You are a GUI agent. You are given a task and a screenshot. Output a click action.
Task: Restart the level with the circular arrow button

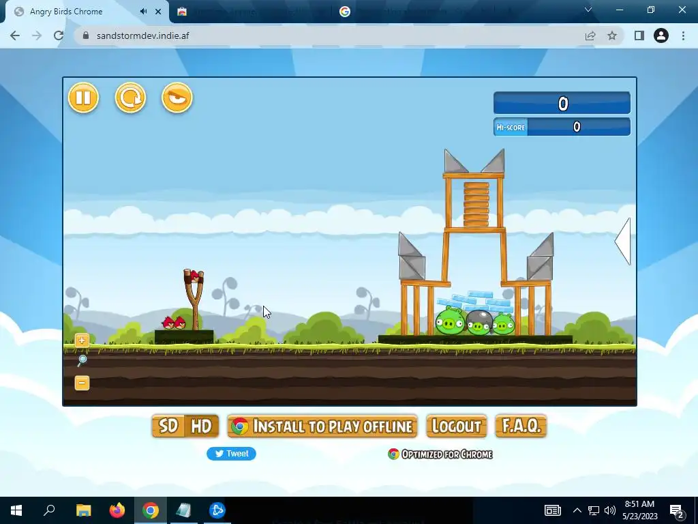pyautogui.click(x=130, y=98)
